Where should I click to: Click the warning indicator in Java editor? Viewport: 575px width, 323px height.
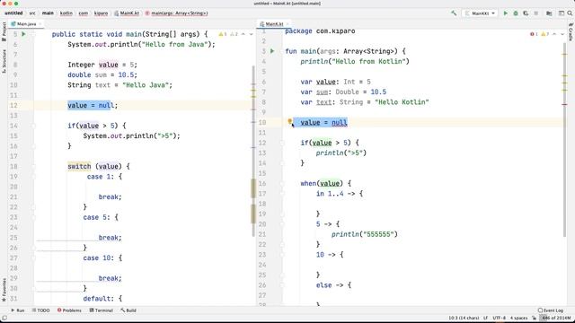223,34
